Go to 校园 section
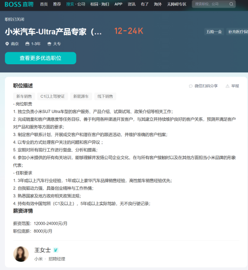248x270 pixels. (94, 4)
